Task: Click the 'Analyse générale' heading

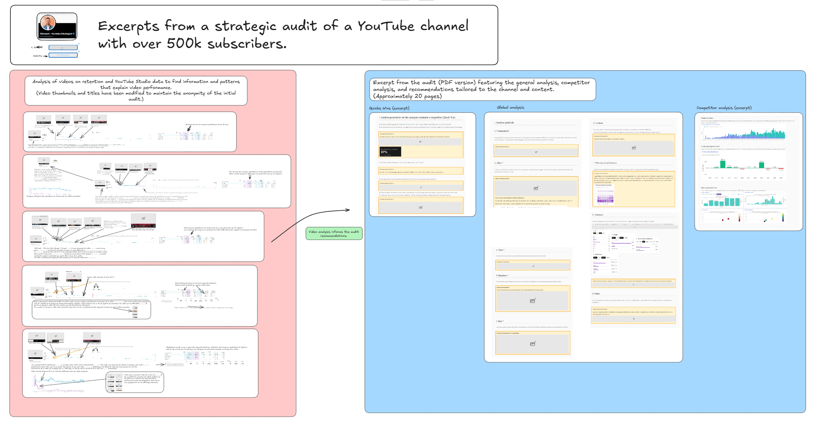Action: (x=504, y=123)
